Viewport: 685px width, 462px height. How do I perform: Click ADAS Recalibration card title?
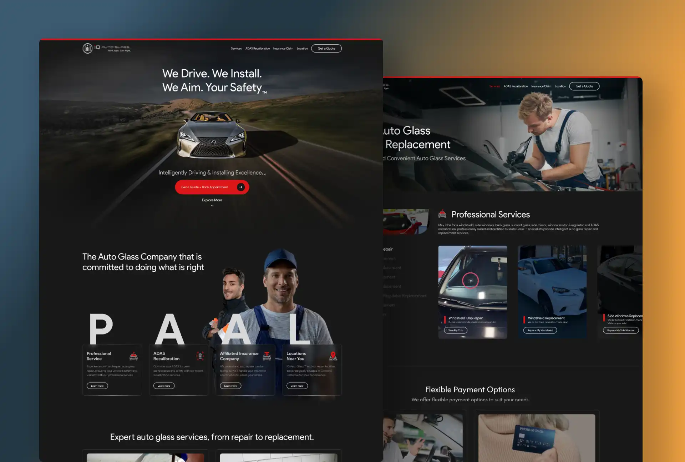166,356
